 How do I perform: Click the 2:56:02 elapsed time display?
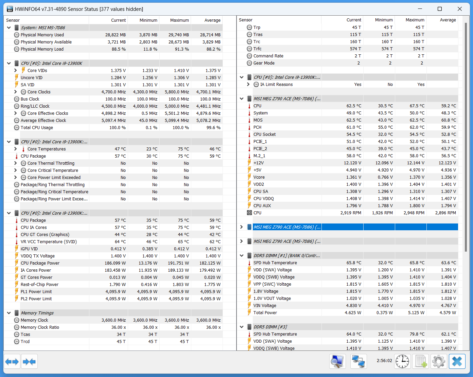point(384,361)
